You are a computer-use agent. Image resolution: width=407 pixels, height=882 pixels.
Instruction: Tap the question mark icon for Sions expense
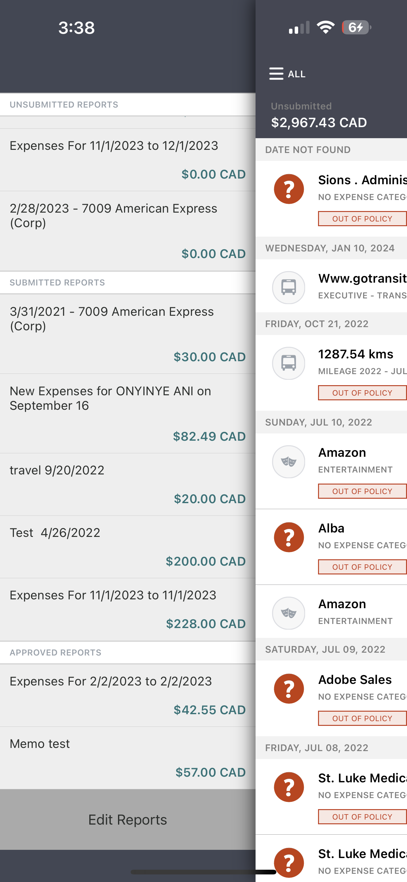tap(289, 189)
